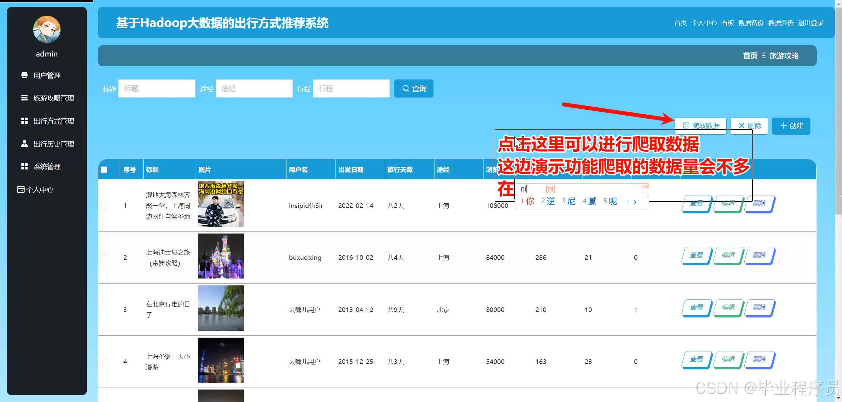The image size is (842, 402).
Task: Focus the 途经 search input field
Action: click(x=254, y=88)
